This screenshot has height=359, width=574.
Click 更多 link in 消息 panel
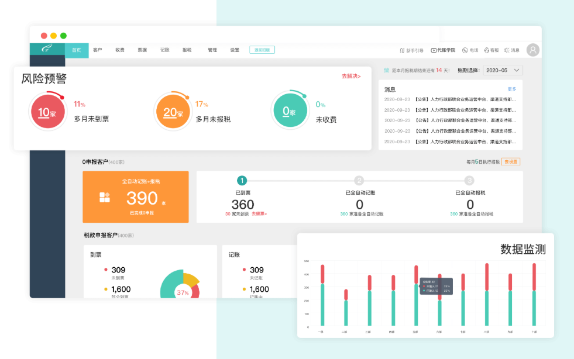(512, 89)
